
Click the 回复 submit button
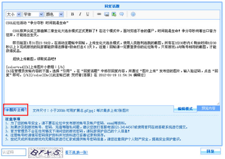211,151
